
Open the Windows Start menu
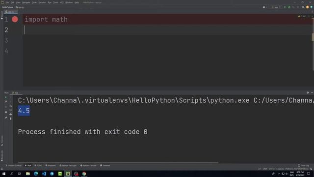[3, 174]
